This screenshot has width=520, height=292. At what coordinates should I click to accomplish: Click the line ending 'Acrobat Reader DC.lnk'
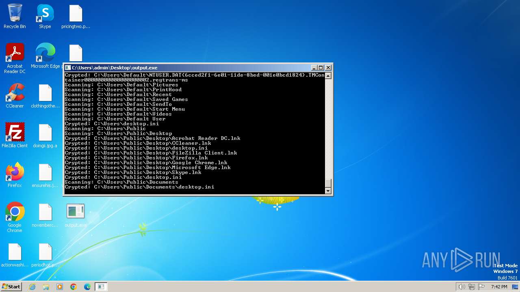(x=152, y=138)
